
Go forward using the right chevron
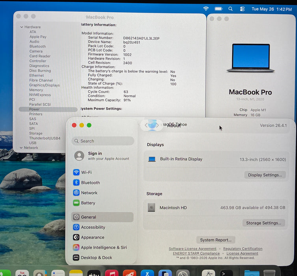point(157,125)
